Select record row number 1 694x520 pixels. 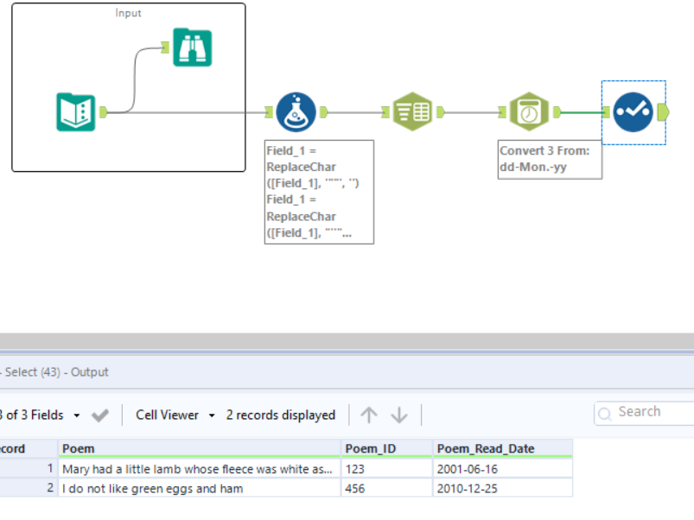click(x=29, y=469)
